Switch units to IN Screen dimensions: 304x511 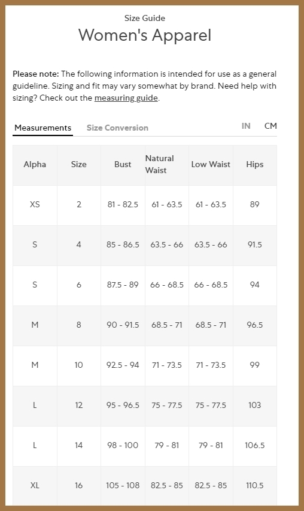pyautogui.click(x=246, y=126)
